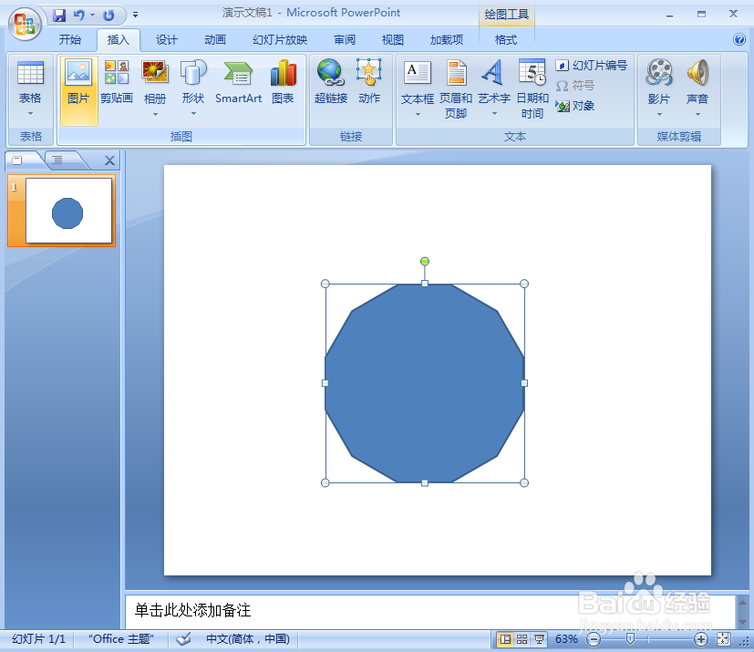Insert a movie
The height and width of the screenshot is (652, 754).
(x=659, y=83)
